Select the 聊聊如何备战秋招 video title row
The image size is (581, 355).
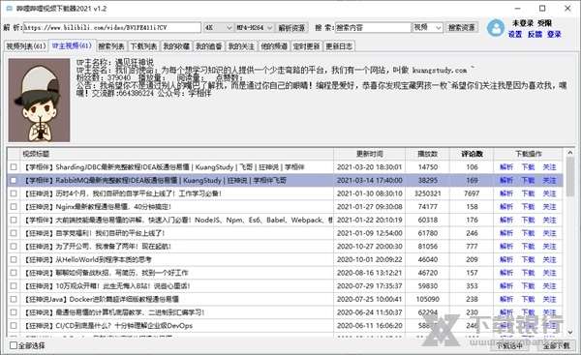coord(106,273)
